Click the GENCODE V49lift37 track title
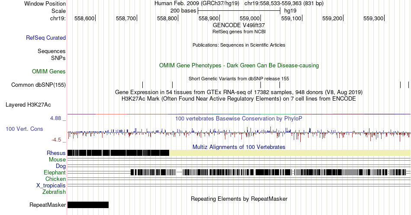The image size is (411, 215). pos(239,25)
